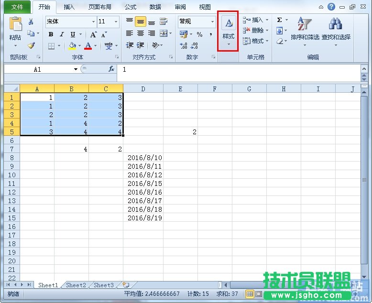Apply accounting number format
This screenshot has height=303, width=372.
(183, 34)
